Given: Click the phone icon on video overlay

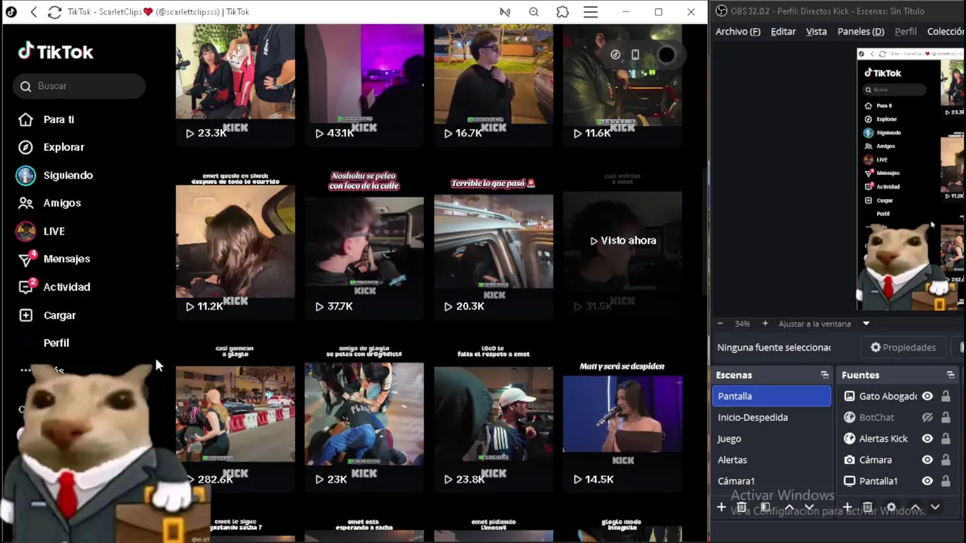Looking at the screenshot, I should [x=635, y=54].
